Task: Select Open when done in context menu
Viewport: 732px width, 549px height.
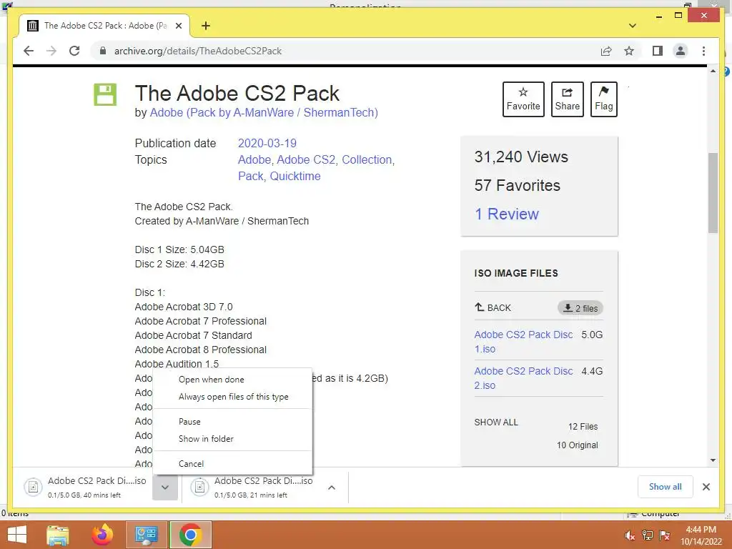Action: [x=232, y=380]
